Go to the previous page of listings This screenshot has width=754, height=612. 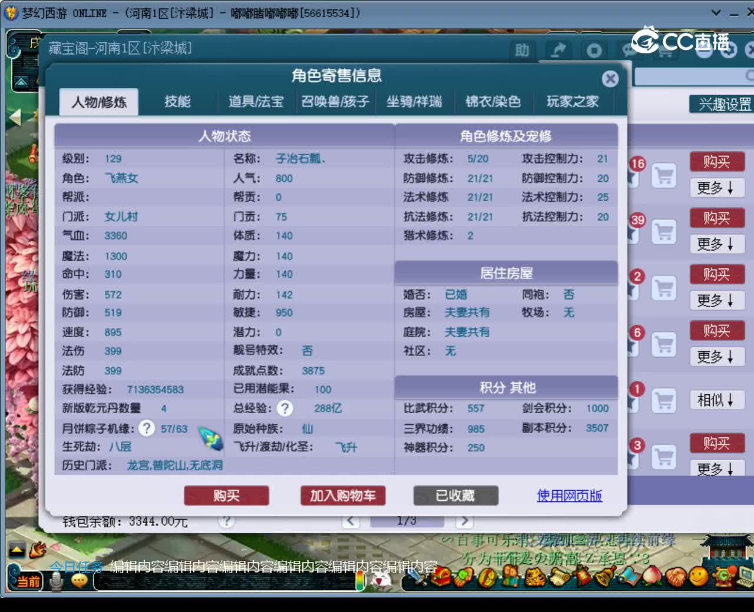tap(351, 521)
